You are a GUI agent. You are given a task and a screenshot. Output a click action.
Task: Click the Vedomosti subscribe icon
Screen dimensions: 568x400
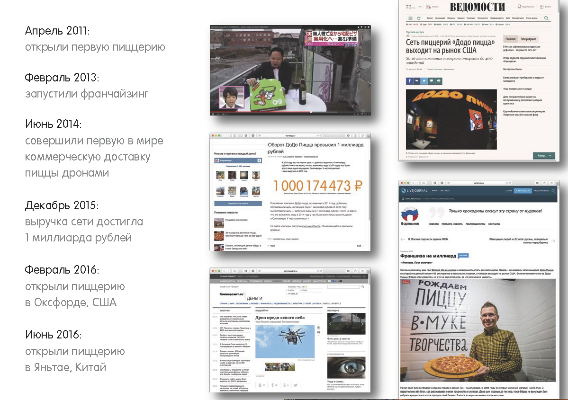(519, 7)
